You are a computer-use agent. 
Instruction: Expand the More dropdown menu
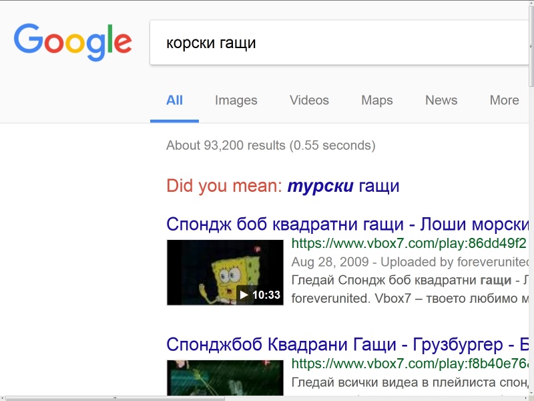504,100
